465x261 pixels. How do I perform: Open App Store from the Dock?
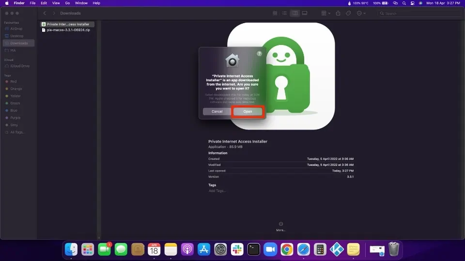[x=204, y=249]
